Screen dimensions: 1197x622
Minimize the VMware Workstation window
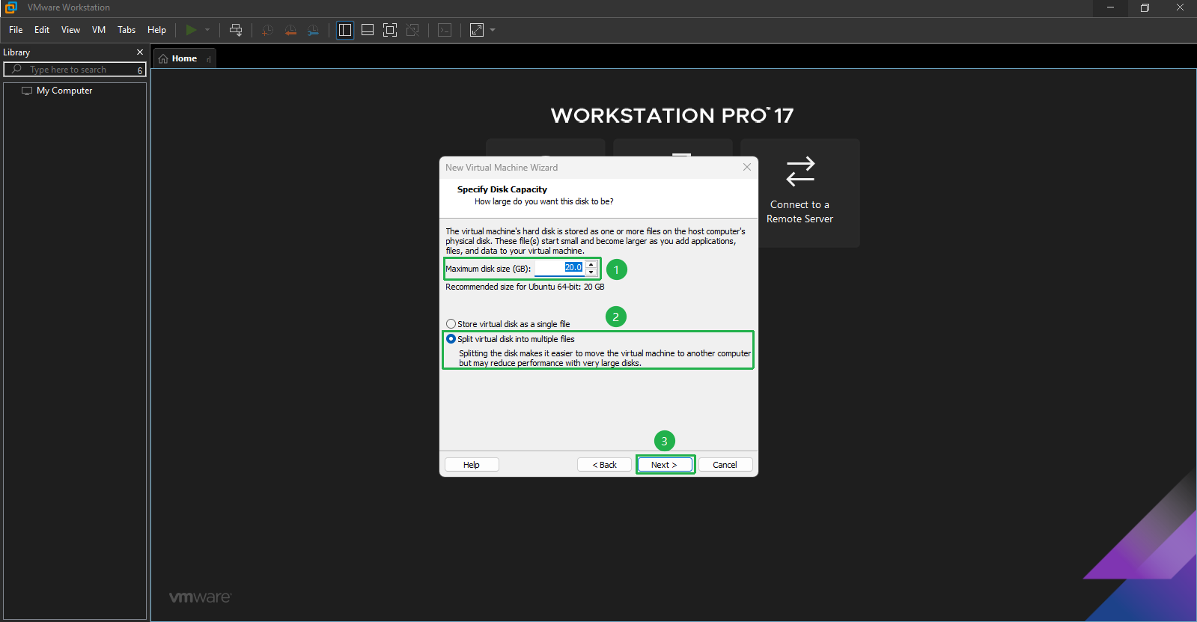pyautogui.click(x=1111, y=7)
